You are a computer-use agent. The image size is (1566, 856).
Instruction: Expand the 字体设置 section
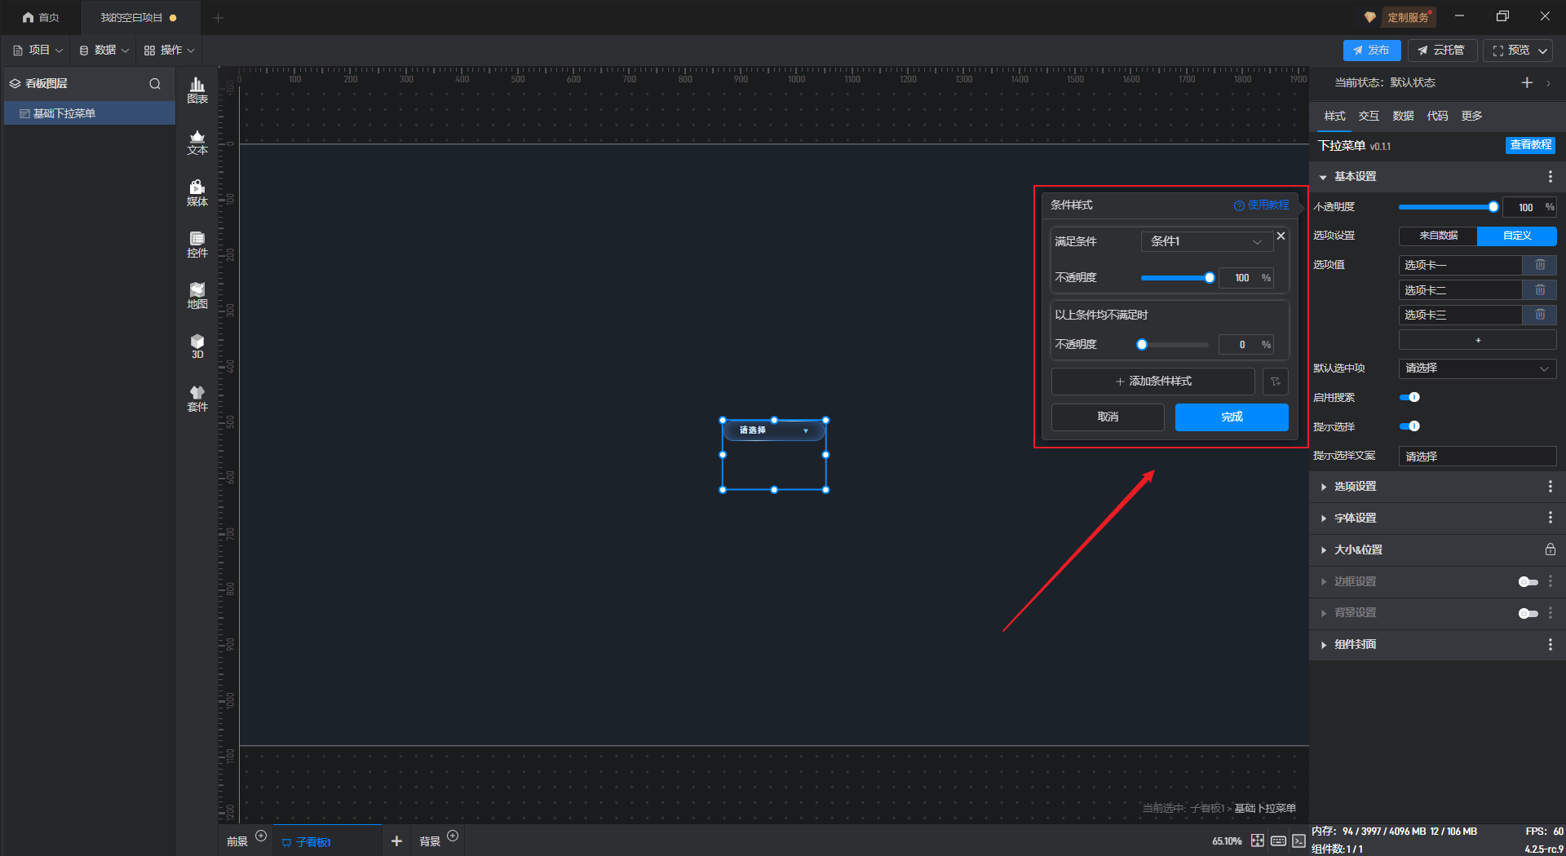tap(1355, 518)
